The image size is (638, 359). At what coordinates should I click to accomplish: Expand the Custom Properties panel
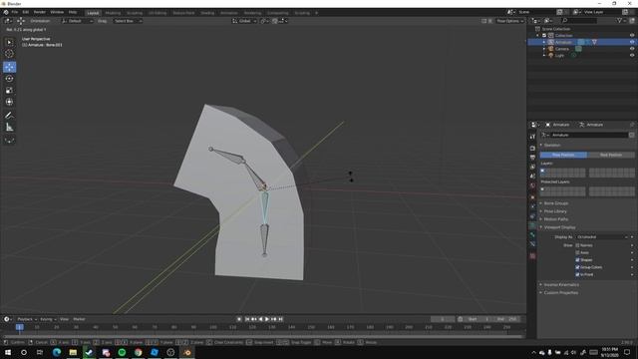(560, 293)
